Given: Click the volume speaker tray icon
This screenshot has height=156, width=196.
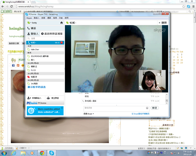Looking at the screenshot, I should 179,153.
